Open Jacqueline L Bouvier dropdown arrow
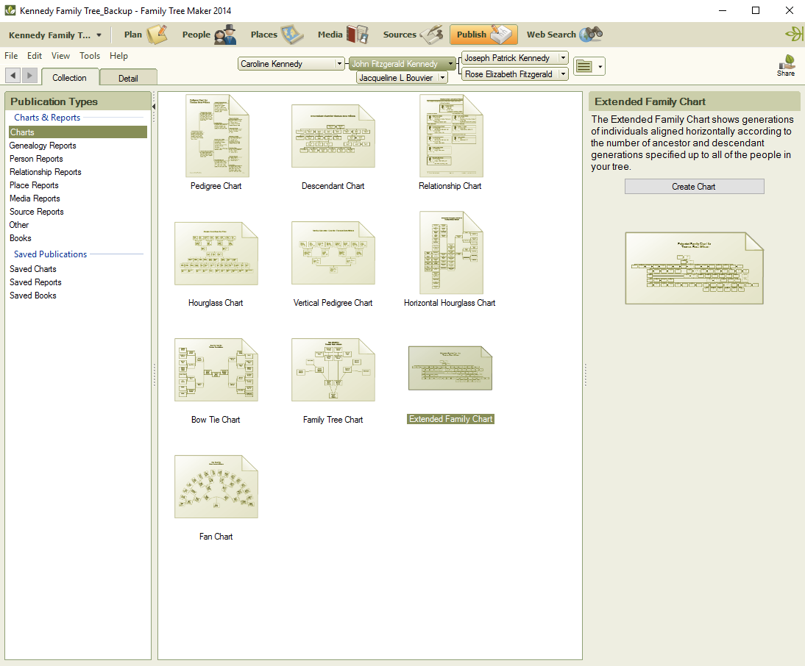This screenshot has width=805, height=666. point(442,78)
